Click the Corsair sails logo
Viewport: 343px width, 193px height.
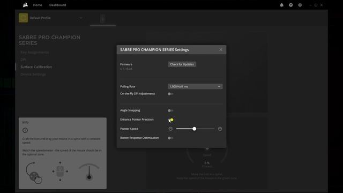coord(25,5)
